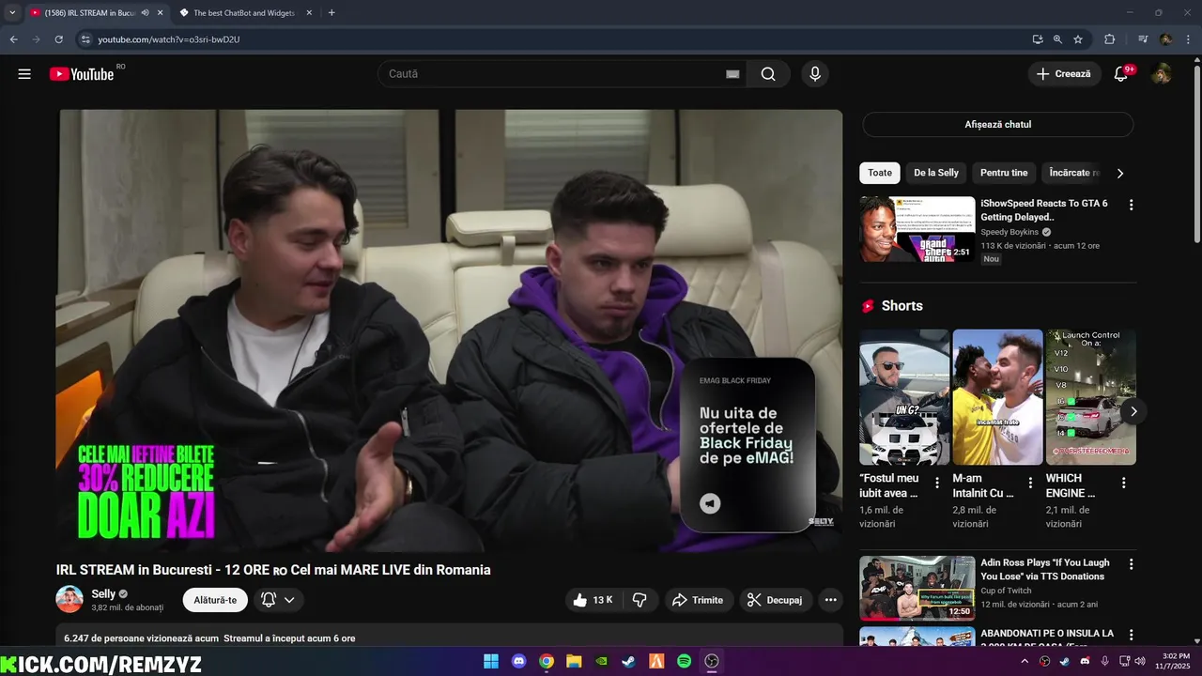The width and height of the screenshot is (1202, 676).
Task: Open the tab search dropdown arrow
Action: pyautogui.click(x=12, y=13)
